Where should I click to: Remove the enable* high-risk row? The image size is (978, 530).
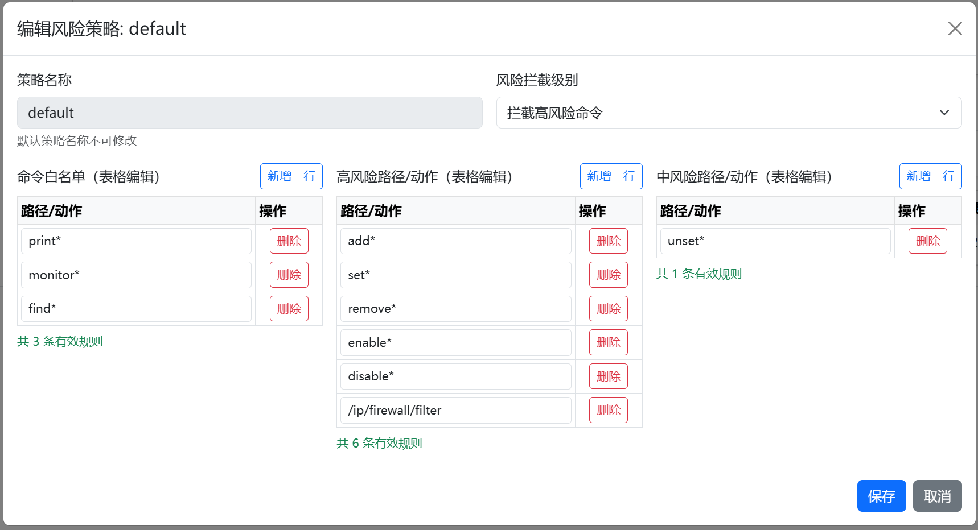point(608,342)
